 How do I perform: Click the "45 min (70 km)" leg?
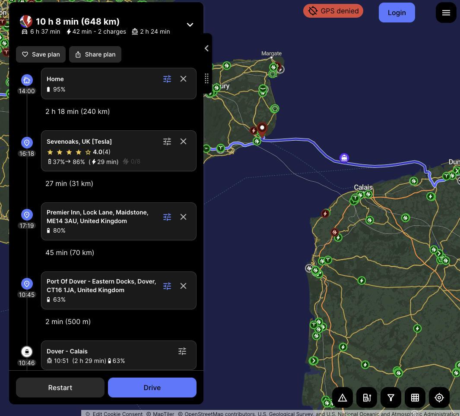[x=70, y=253]
